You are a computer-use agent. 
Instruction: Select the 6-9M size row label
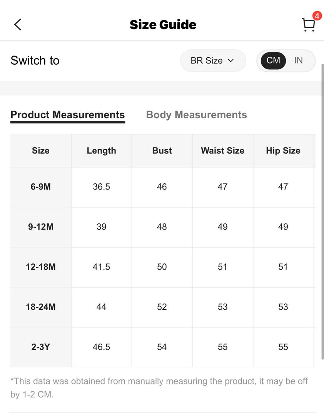click(41, 187)
